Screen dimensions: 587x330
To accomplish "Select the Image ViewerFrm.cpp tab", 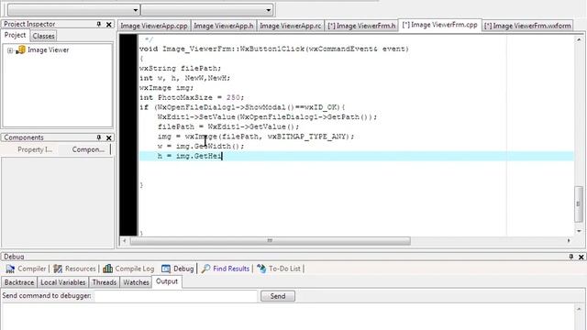I will (x=440, y=25).
